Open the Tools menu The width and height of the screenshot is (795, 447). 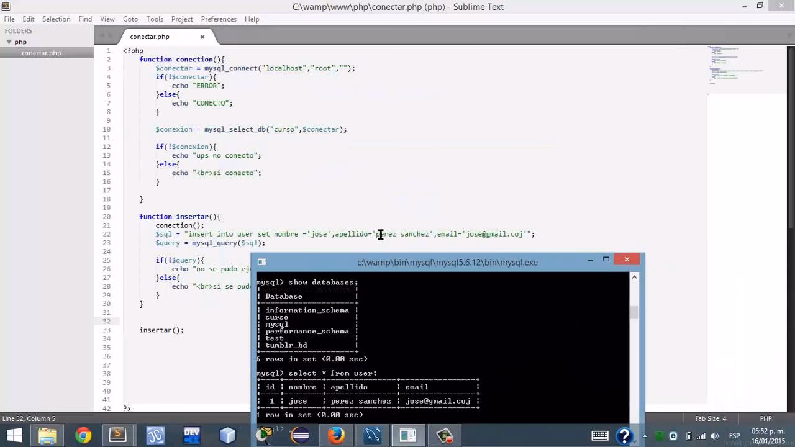(155, 19)
